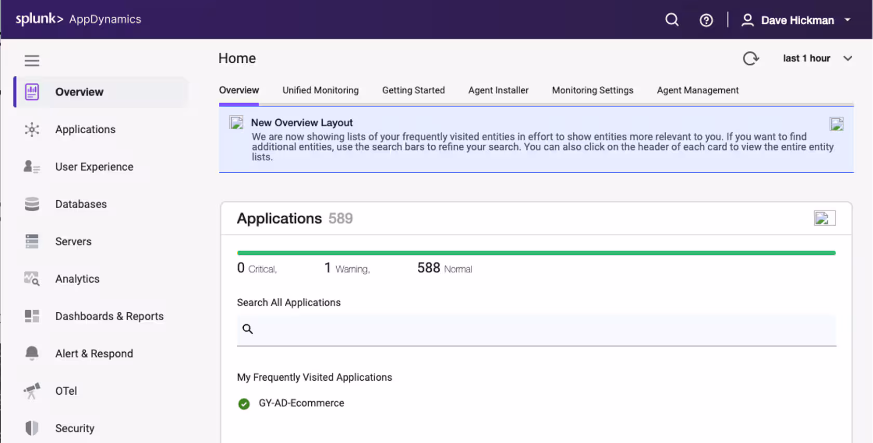Open Analytics in the sidebar
873x443 pixels.
77,279
